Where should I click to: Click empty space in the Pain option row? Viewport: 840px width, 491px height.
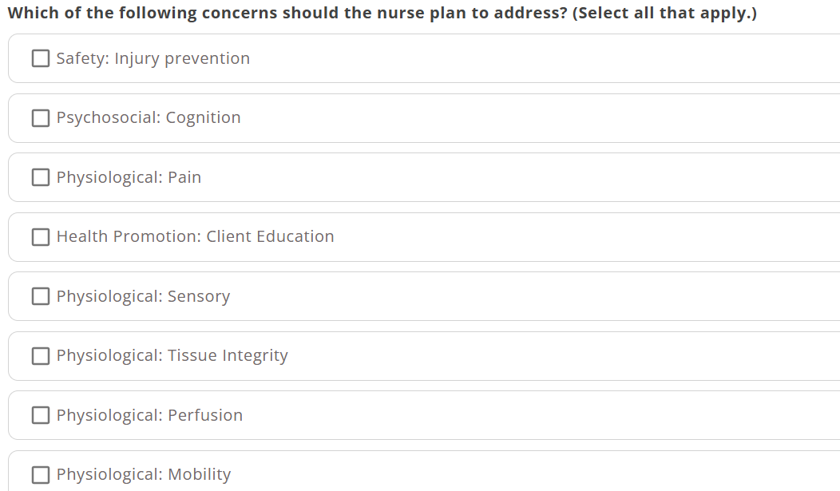click(x=519, y=177)
